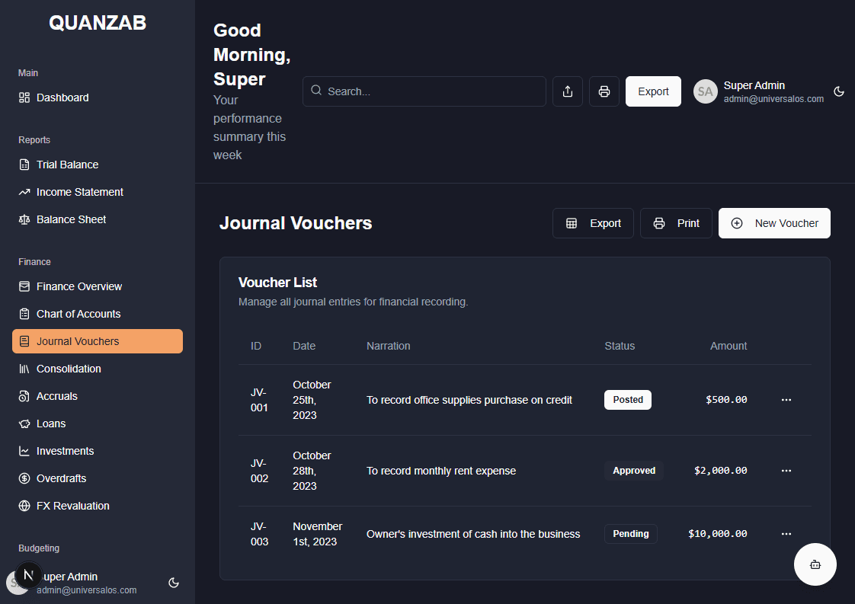The width and height of the screenshot is (855, 604).
Task: Click the Status column header
Action: tap(620, 346)
